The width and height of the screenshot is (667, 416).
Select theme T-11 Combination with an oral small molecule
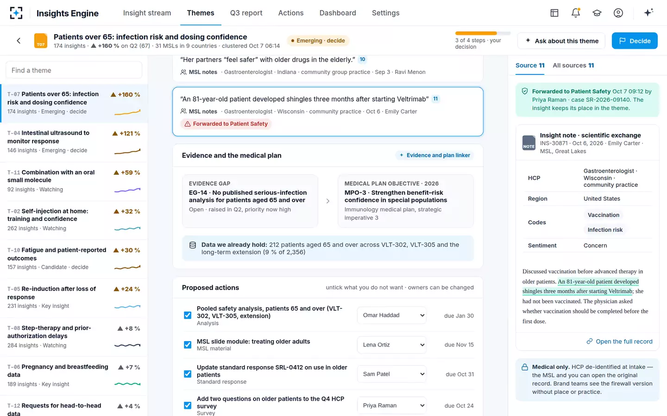(74, 181)
